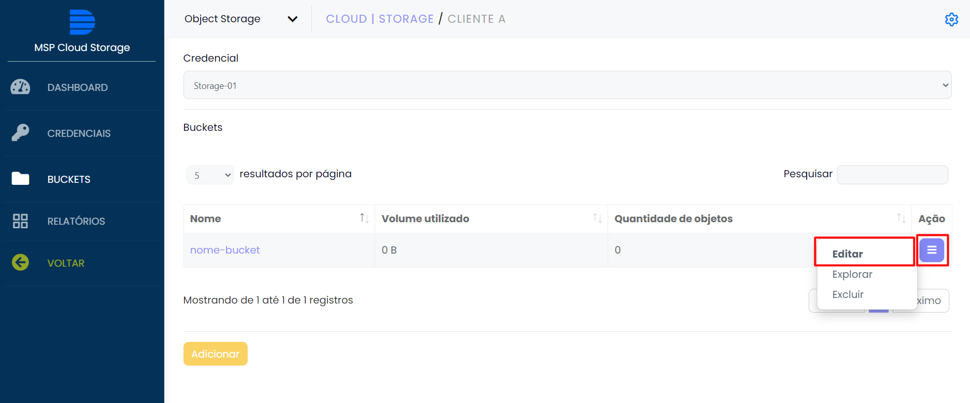Select the Buckets folder icon
The width and height of the screenshot is (970, 403).
point(20,179)
